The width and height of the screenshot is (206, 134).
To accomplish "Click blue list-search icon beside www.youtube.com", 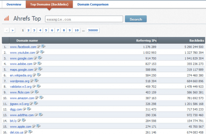I will [x=42, y=52].
